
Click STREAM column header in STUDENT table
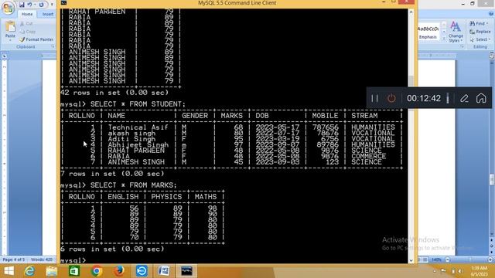[x=364, y=116]
